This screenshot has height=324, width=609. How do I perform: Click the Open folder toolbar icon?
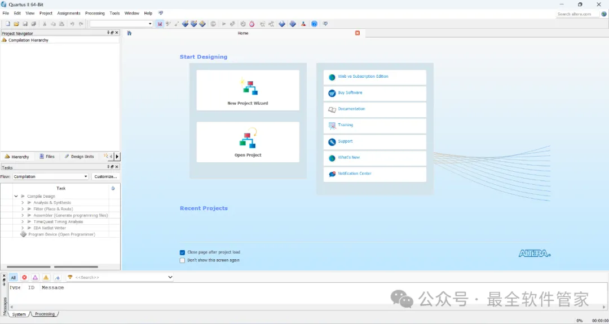[x=16, y=24]
